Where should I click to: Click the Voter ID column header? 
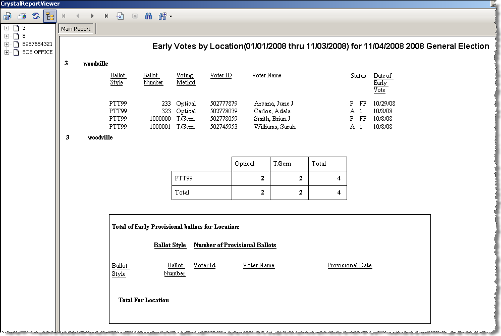click(221, 75)
